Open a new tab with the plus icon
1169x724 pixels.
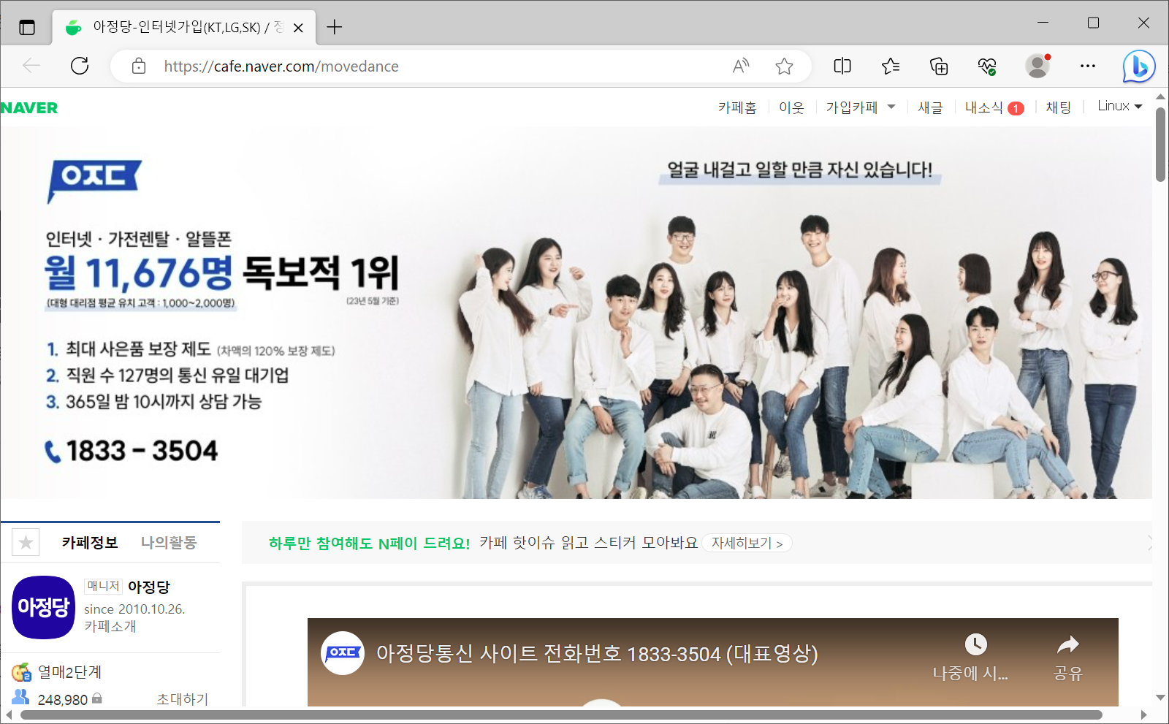tap(335, 27)
